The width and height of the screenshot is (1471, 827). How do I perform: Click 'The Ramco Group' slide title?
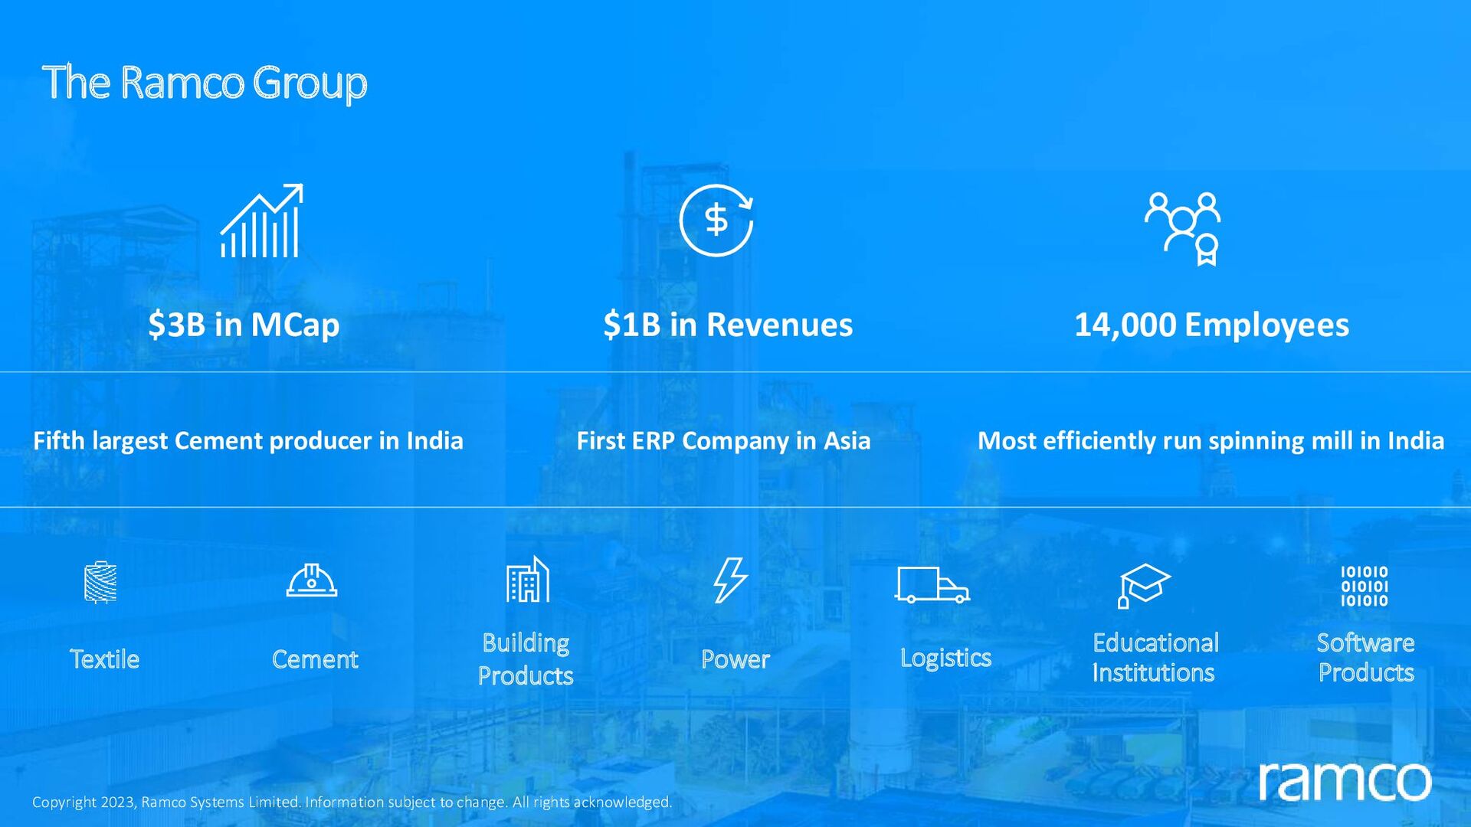click(x=205, y=83)
